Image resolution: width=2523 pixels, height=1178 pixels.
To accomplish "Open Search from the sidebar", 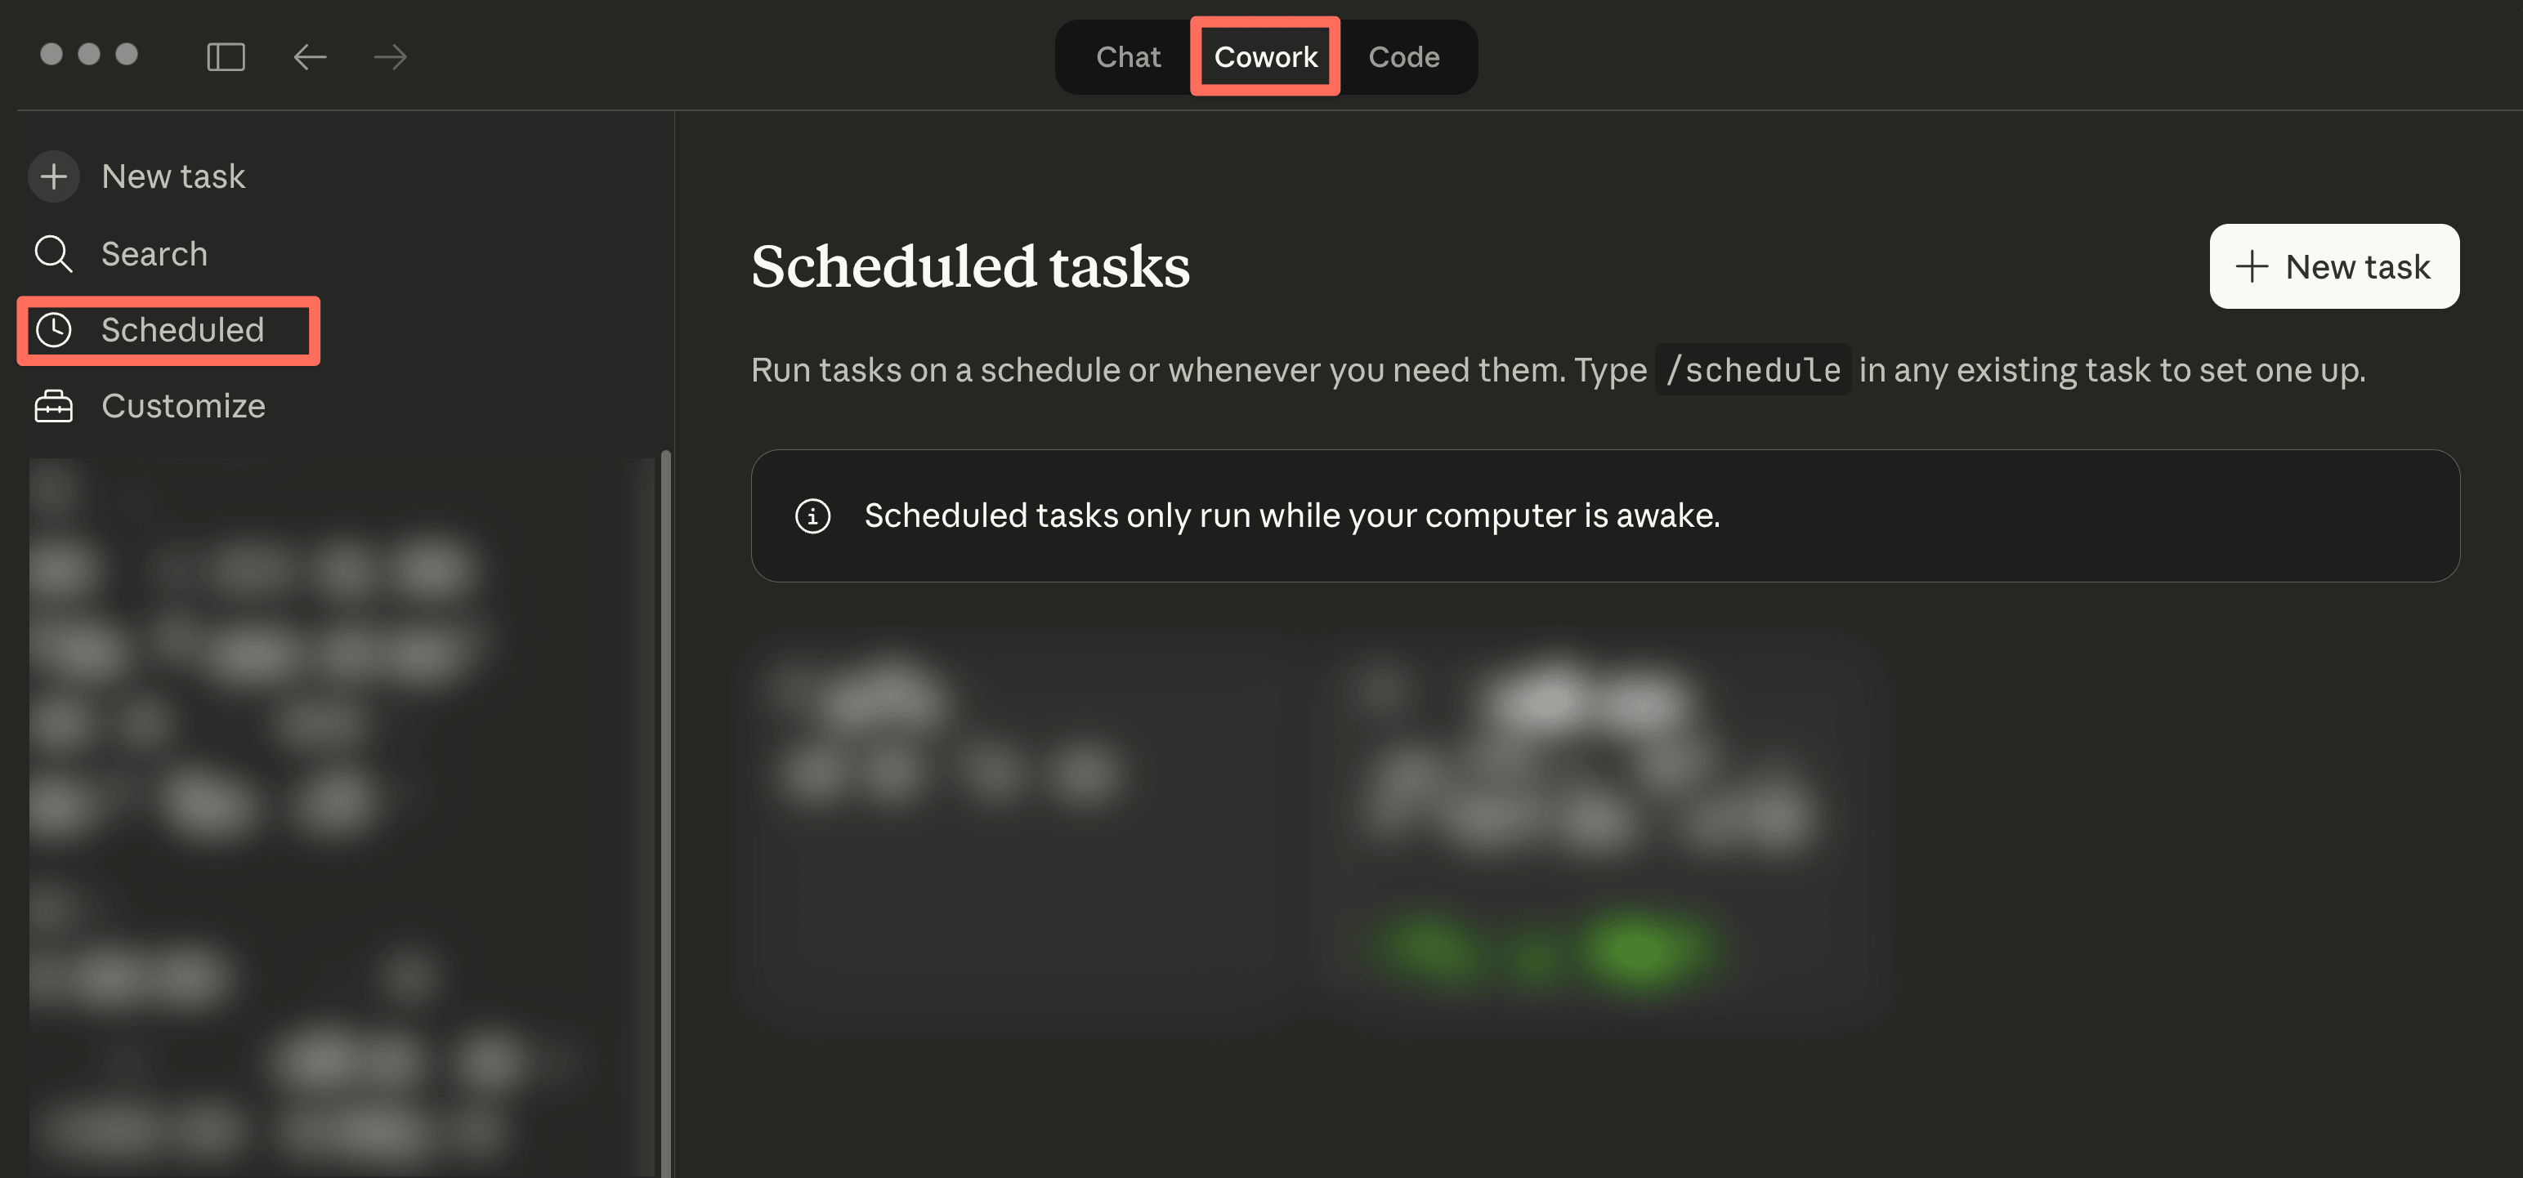I will coord(154,252).
